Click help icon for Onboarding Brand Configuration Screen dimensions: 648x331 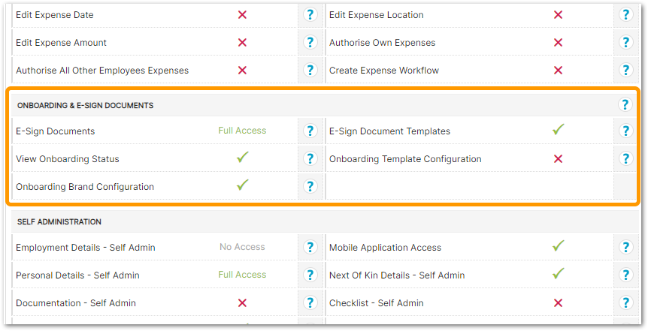[310, 187]
